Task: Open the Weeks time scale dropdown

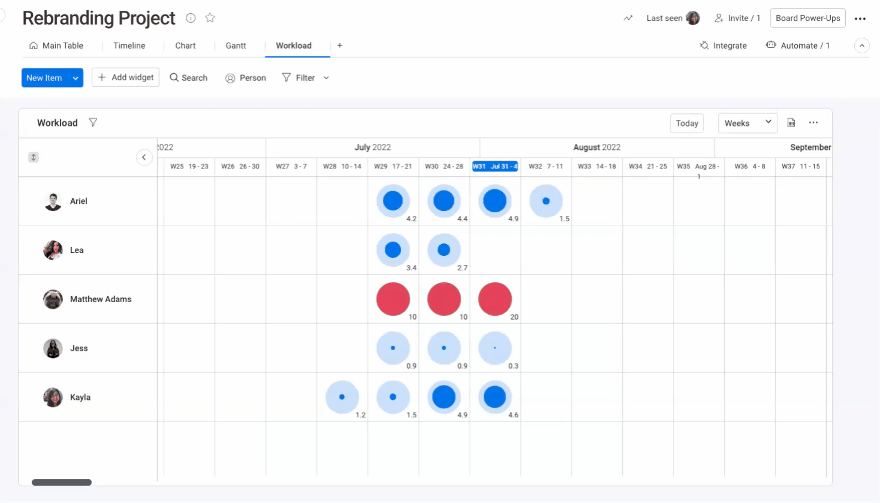Action: (748, 123)
